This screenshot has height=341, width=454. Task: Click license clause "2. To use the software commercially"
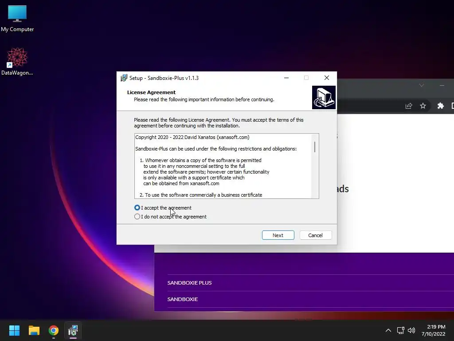coord(201,195)
